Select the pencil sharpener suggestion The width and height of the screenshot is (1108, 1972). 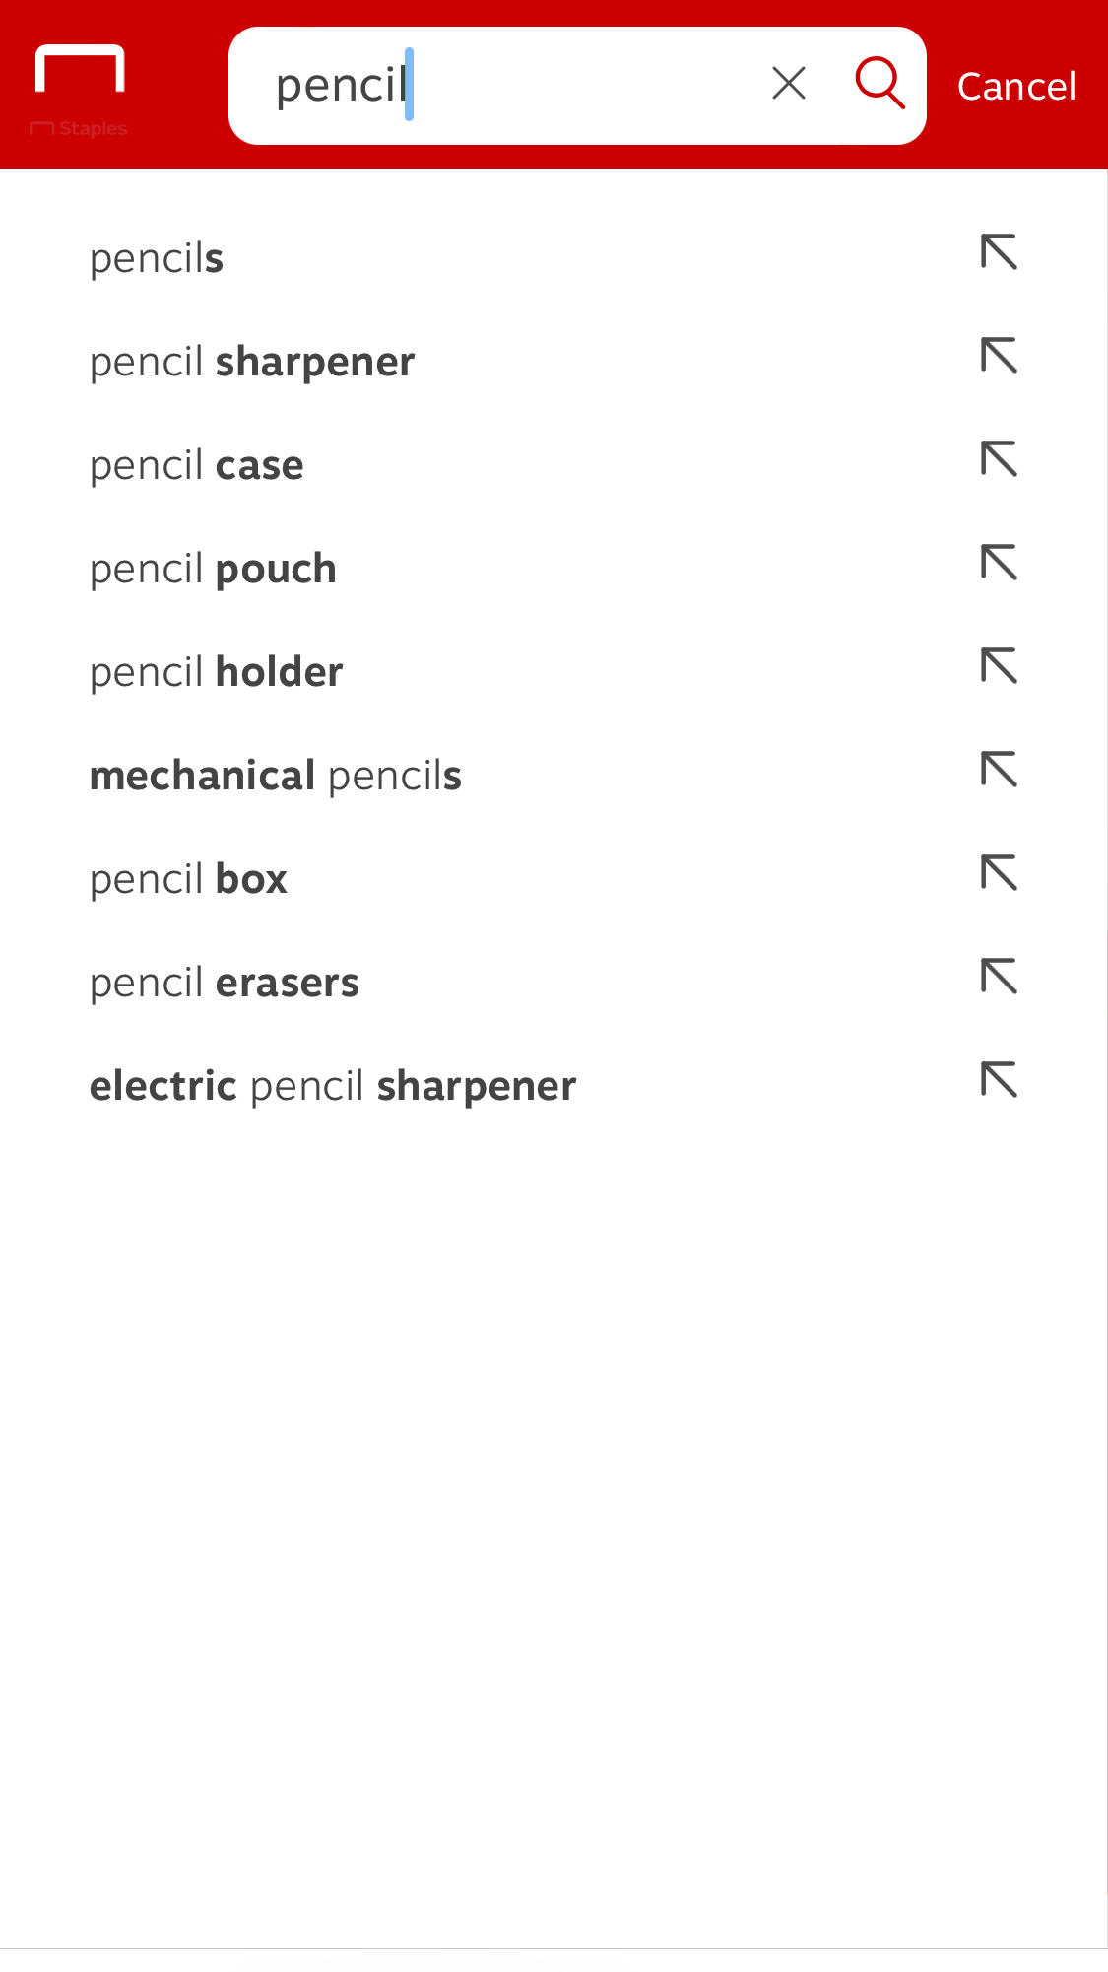click(x=251, y=362)
